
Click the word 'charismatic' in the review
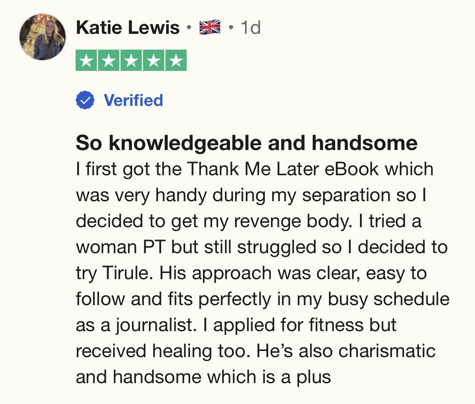pos(387,351)
